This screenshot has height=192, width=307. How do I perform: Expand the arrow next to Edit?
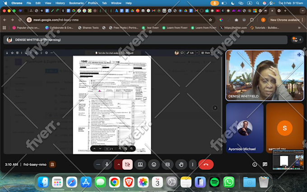click(x=197, y=53)
